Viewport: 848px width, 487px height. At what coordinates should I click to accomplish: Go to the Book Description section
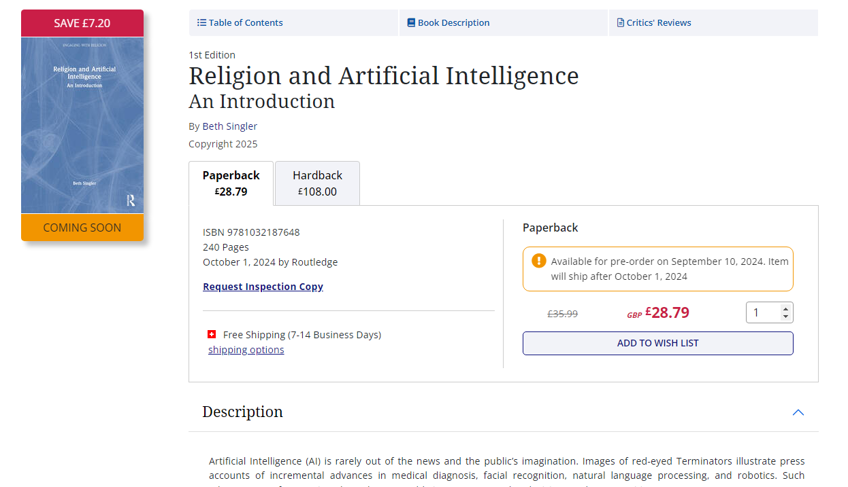[453, 22]
